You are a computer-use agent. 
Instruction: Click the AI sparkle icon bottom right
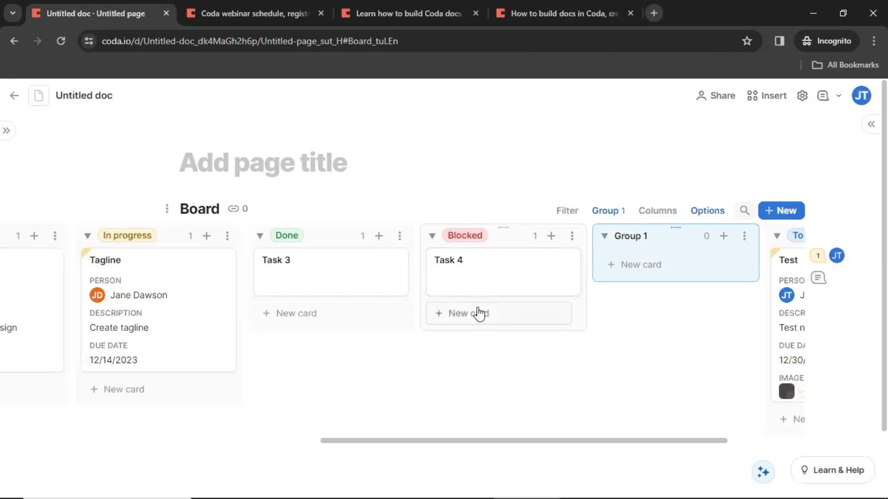pos(763,470)
